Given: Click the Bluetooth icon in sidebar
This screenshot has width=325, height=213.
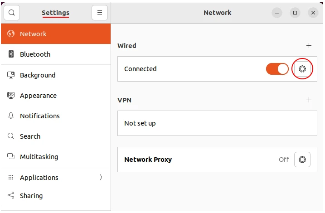Looking at the screenshot, I should pyautogui.click(x=11, y=54).
